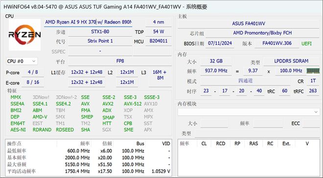Click the Strix Point 1 codename

point(100,41)
